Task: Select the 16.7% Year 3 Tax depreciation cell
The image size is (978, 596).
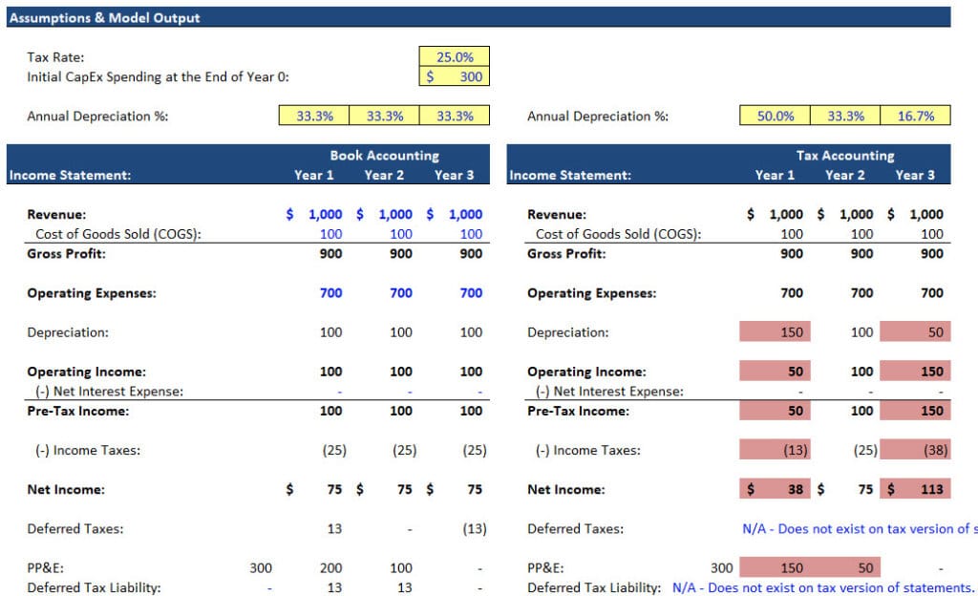Action: 917,116
